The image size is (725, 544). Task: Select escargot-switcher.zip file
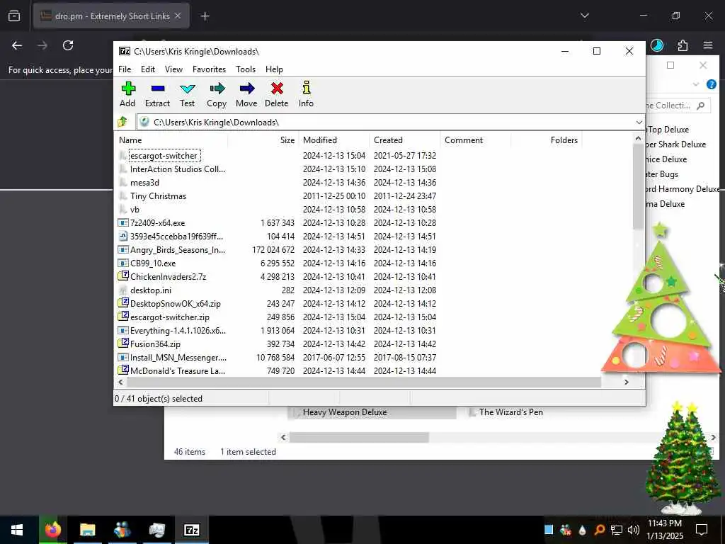point(170,317)
